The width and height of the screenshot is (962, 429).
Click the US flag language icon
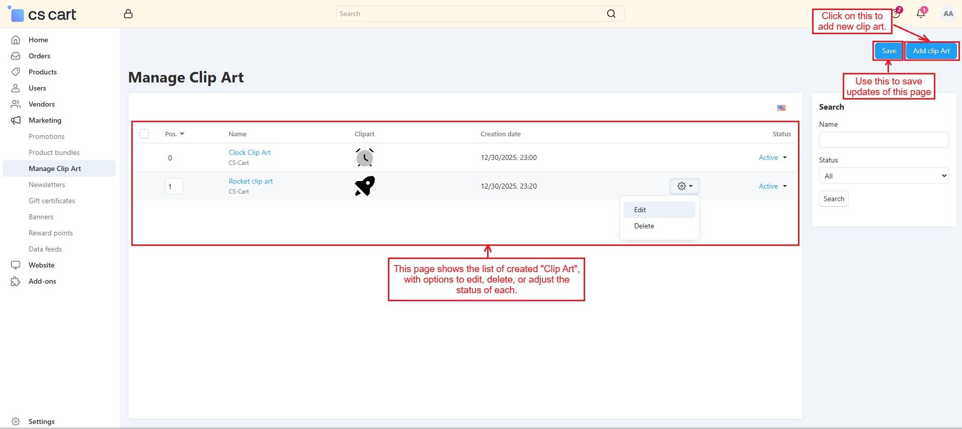pos(781,108)
